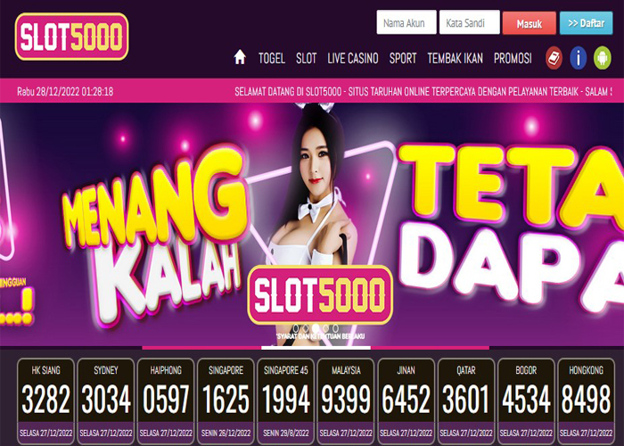
Task: Focus the Kata Sandi password field
Action: click(469, 22)
